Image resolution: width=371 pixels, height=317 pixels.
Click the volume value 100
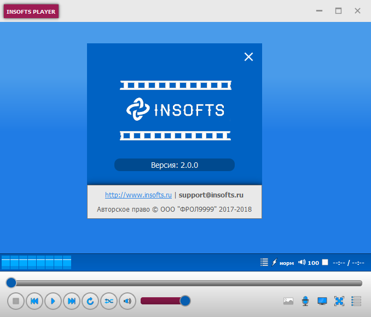[313, 263]
